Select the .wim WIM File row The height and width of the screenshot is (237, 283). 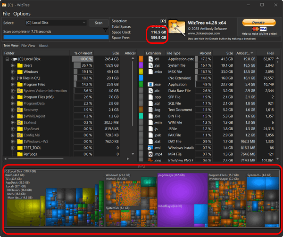(x=207, y=123)
